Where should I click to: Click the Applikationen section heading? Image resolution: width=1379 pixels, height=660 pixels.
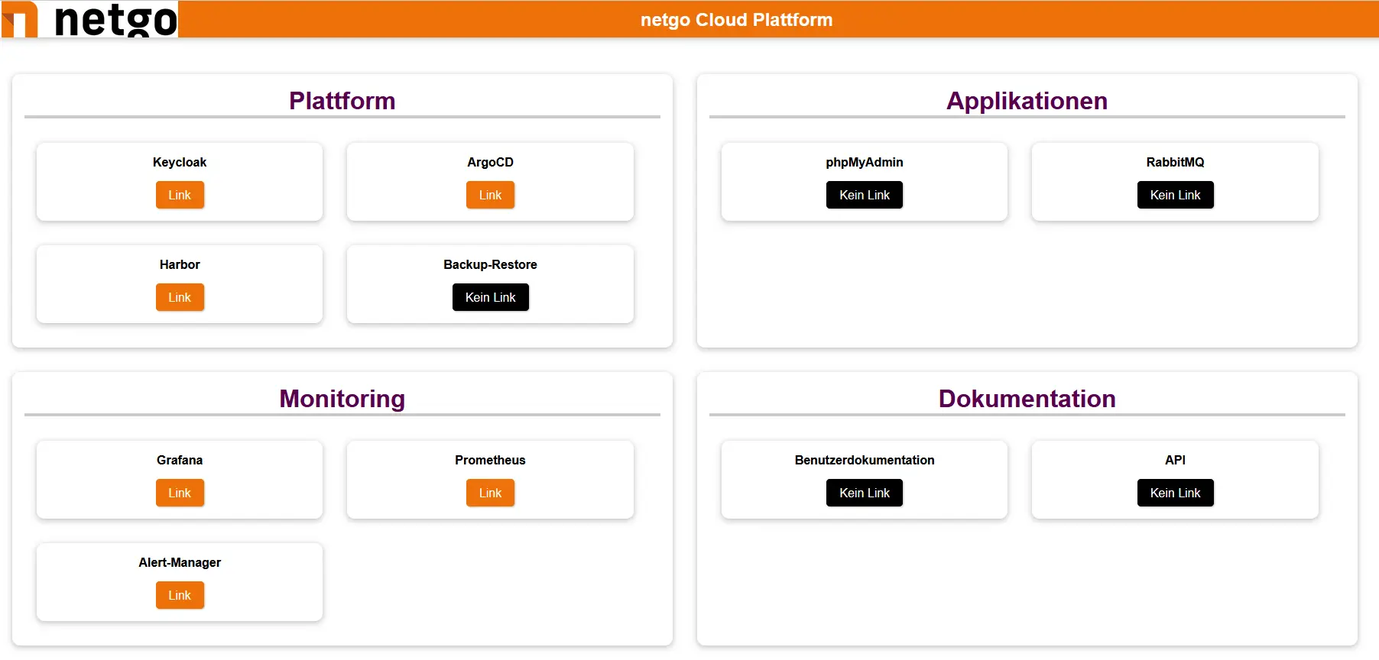pos(1027,101)
